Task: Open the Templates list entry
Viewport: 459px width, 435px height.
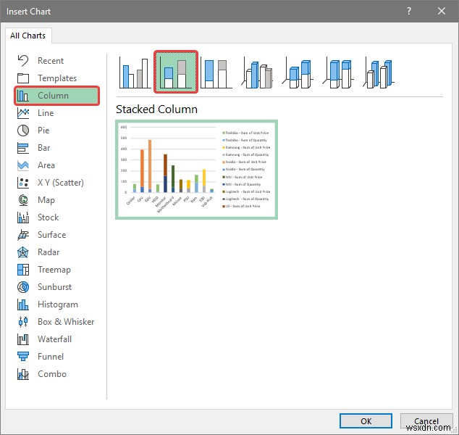Action: click(x=57, y=78)
